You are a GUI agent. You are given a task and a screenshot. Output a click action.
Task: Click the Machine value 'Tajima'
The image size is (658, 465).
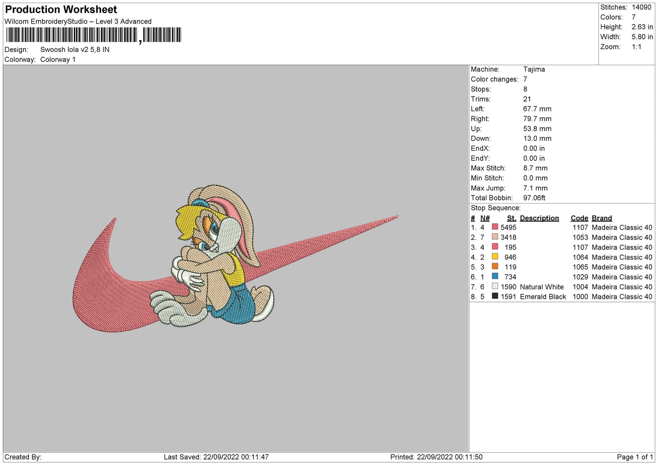[x=534, y=69]
